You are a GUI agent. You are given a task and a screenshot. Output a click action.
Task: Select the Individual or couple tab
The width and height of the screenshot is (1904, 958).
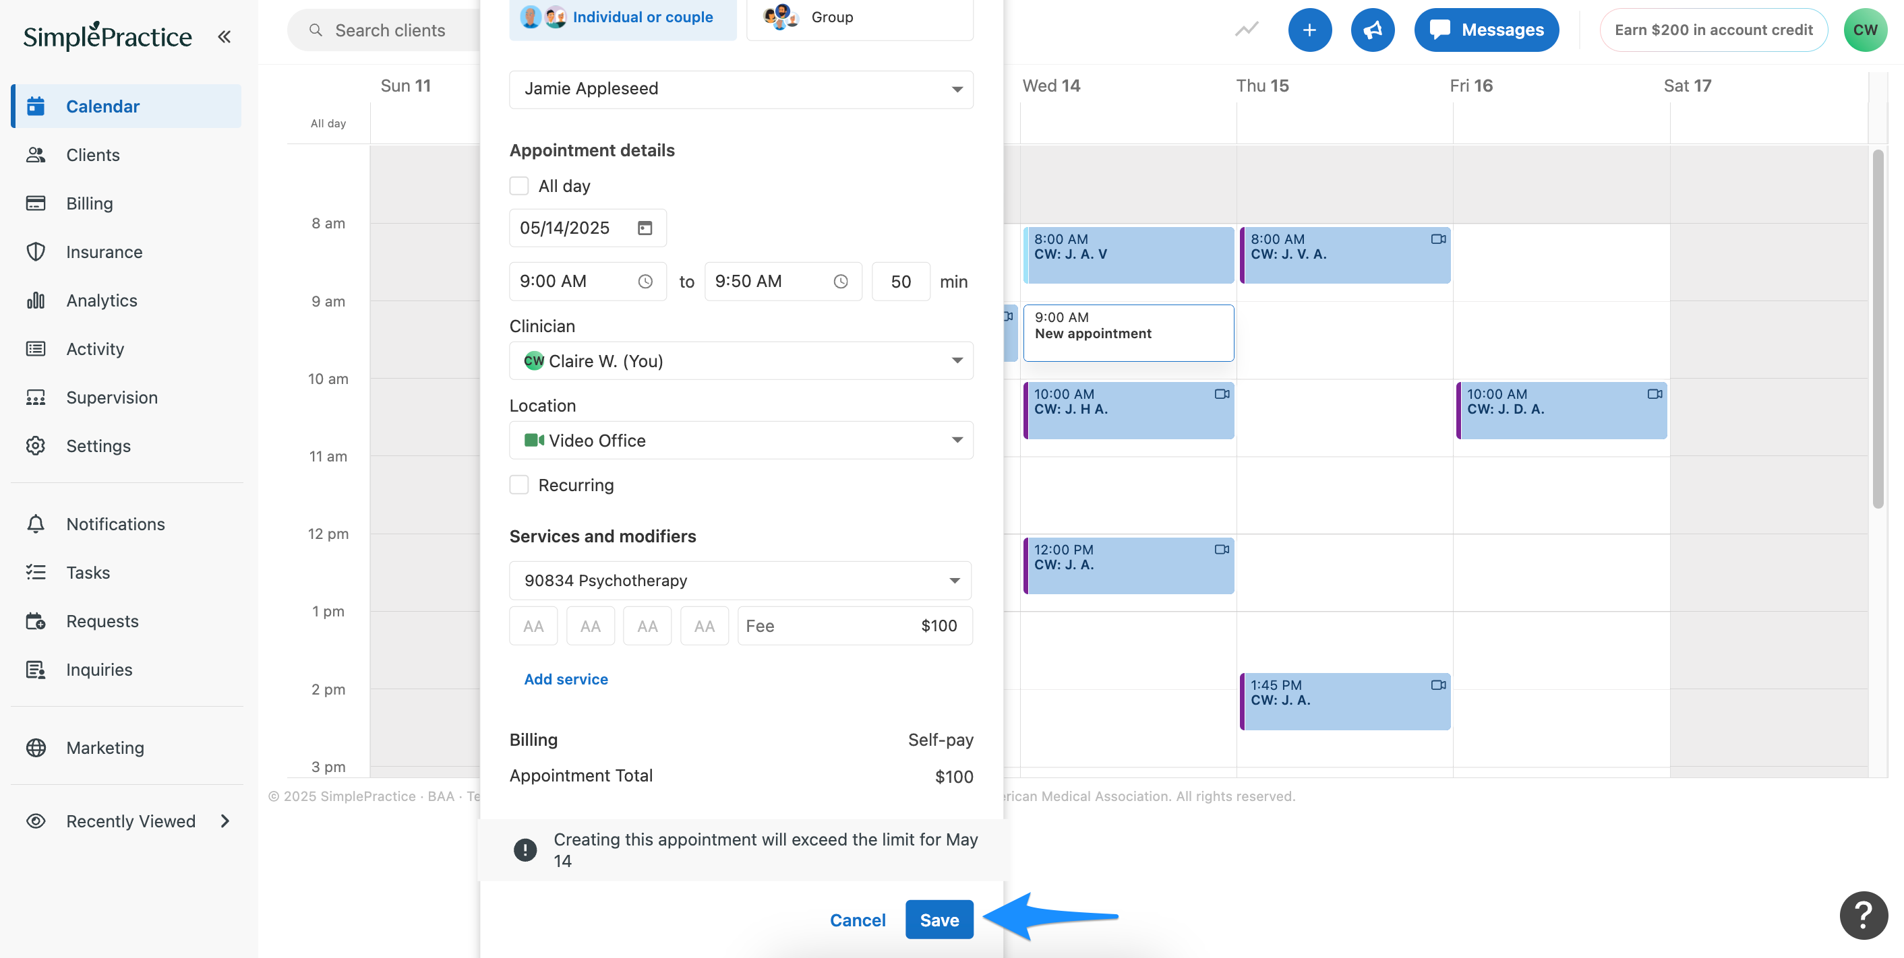click(x=622, y=18)
